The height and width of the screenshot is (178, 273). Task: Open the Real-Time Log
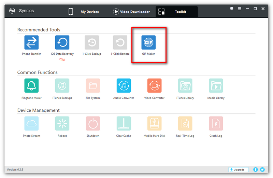coord(185,123)
